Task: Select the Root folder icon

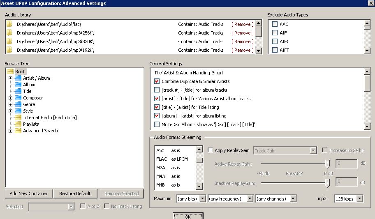Action: tap(10, 71)
